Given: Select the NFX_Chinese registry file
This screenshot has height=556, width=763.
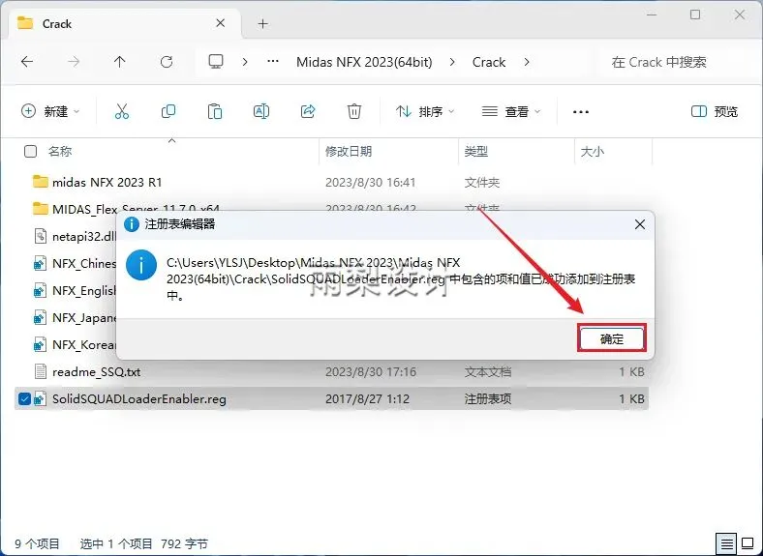Looking at the screenshot, I should [x=83, y=263].
